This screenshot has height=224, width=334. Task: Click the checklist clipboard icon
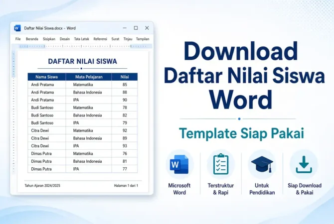coord(221,164)
